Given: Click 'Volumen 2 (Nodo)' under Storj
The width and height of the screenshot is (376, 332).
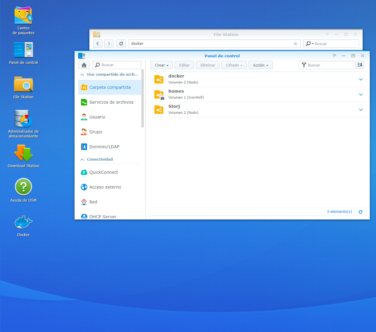Looking at the screenshot, I should [183, 113].
